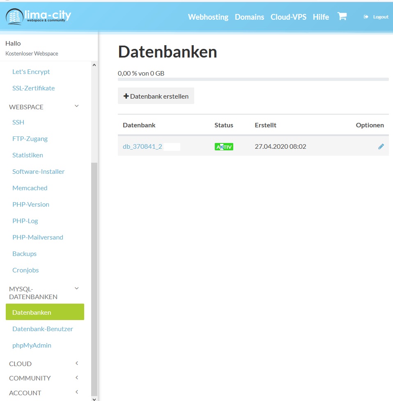This screenshot has height=401, width=393.
Task: Open the db_370841_2 database link
Action: click(x=142, y=146)
